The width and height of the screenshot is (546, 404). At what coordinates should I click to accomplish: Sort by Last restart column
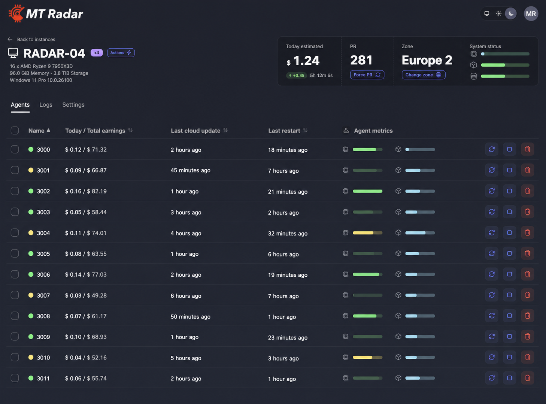(x=288, y=131)
